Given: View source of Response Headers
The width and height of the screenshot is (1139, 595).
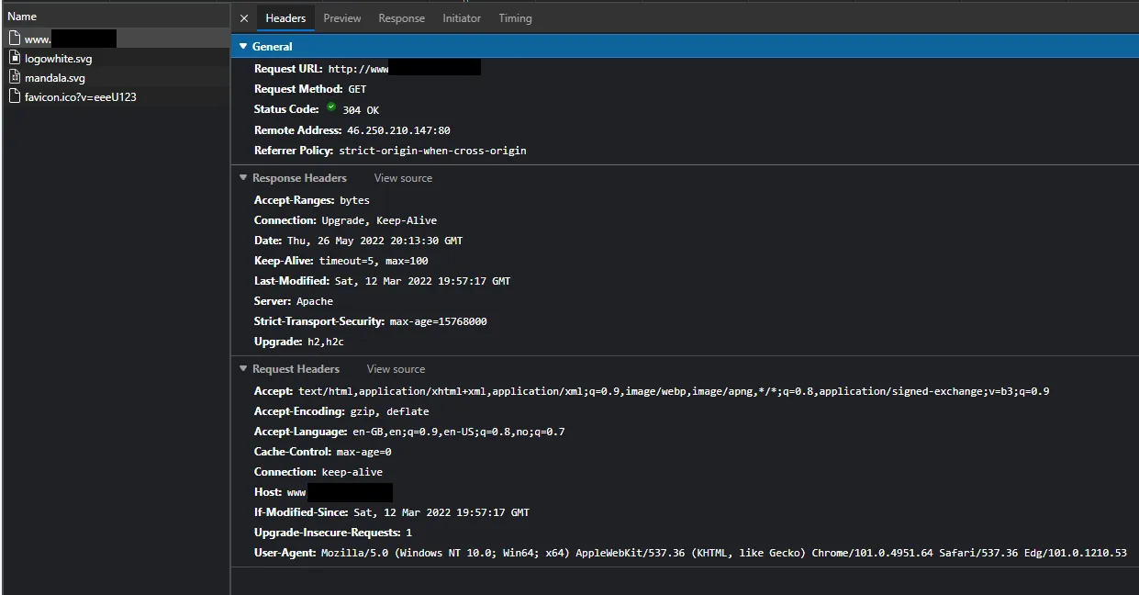Looking at the screenshot, I should pos(403,178).
